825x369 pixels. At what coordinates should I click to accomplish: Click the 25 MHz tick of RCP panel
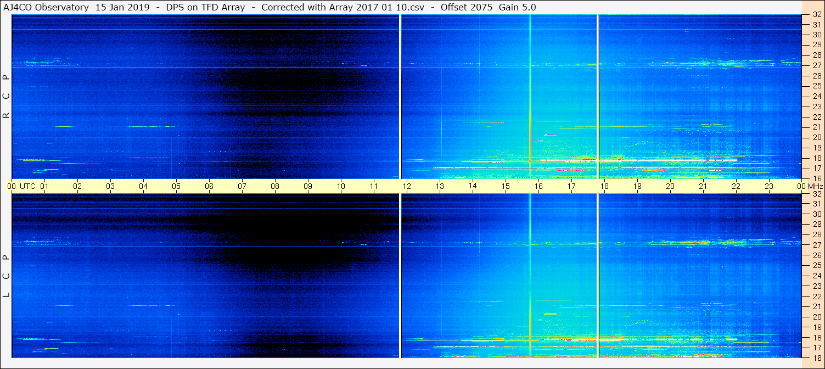click(817, 86)
